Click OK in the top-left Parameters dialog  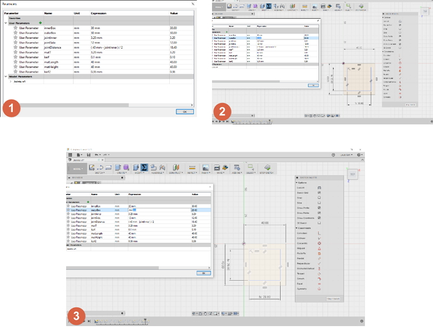click(x=185, y=111)
